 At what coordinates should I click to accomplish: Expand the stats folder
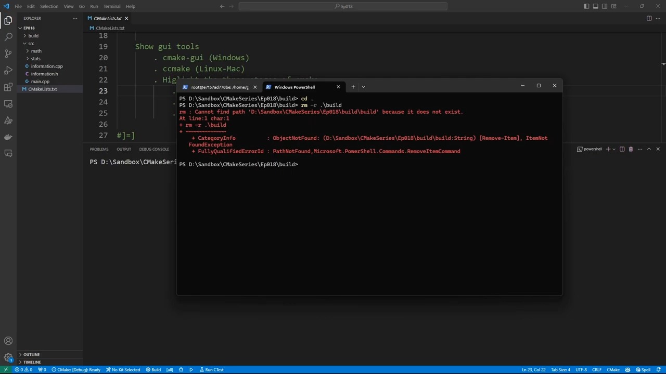click(35, 59)
